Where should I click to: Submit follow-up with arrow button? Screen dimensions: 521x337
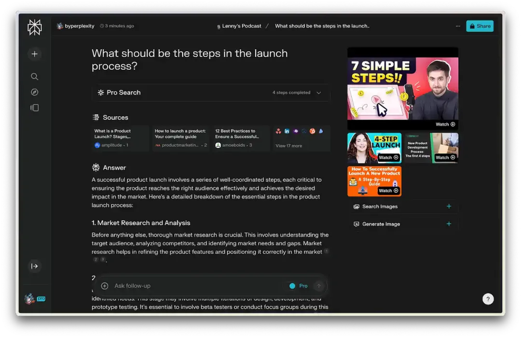coord(319,286)
